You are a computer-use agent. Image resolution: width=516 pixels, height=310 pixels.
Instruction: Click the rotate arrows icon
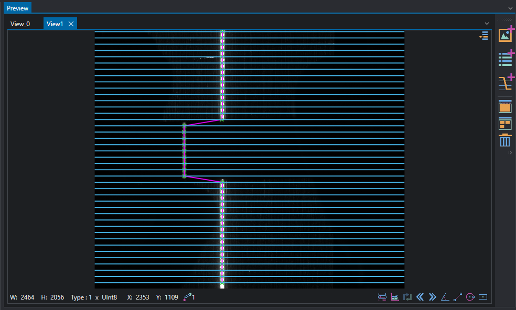(407, 297)
